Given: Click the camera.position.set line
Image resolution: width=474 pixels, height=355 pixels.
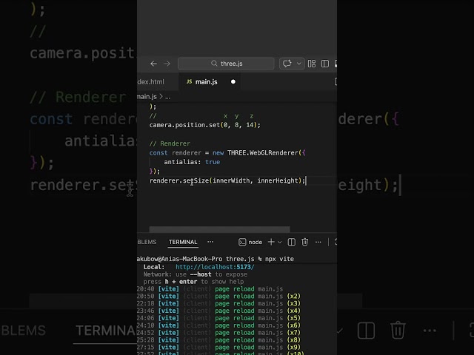Looking at the screenshot, I should tap(204, 125).
